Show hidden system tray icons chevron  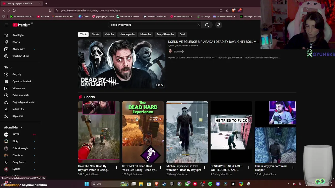tap(289, 184)
